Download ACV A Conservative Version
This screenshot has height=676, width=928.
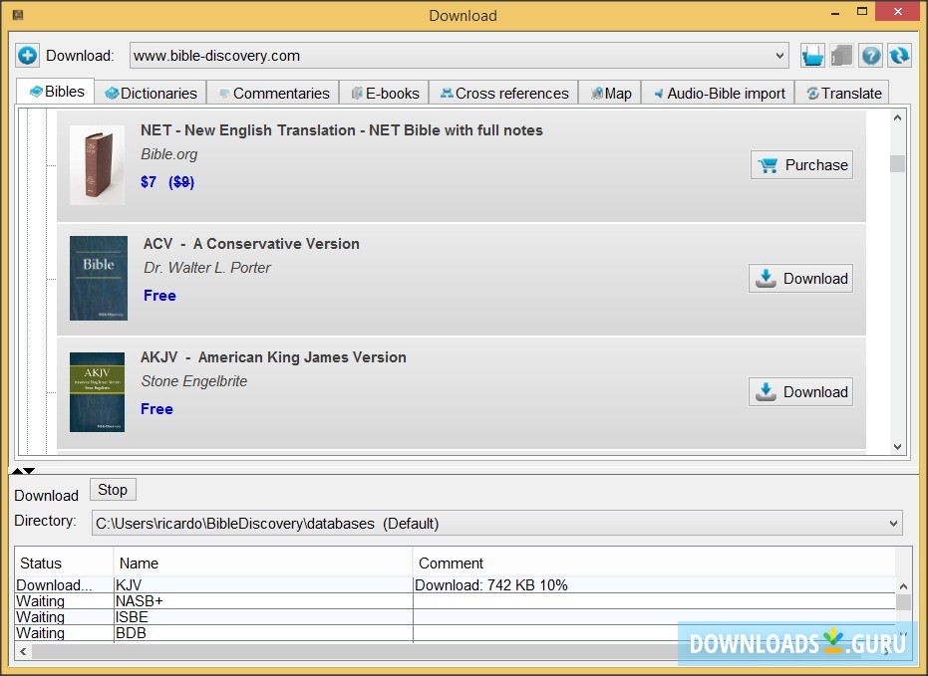click(x=800, y=279)
